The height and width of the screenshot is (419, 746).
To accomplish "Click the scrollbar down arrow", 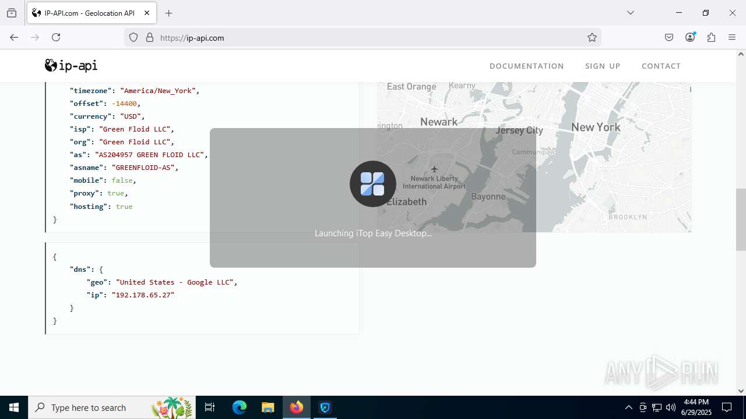I will click(x=741, y=391).
